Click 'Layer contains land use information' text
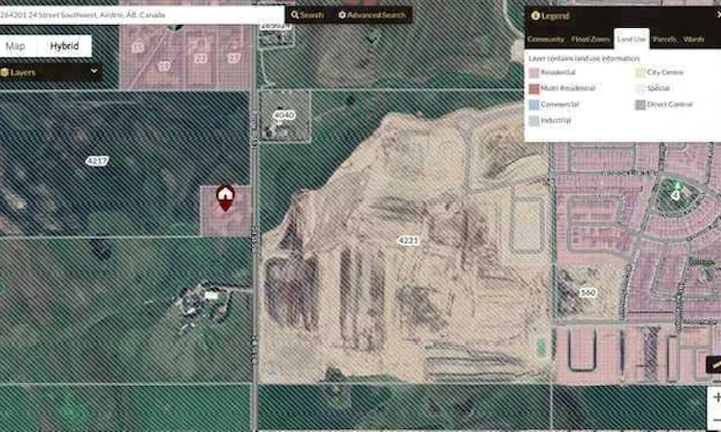This screenshot has height=432, width=721. point(584,59)
